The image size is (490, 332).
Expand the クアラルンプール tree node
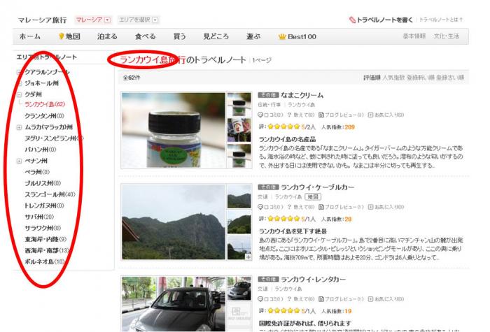[19, 73]
